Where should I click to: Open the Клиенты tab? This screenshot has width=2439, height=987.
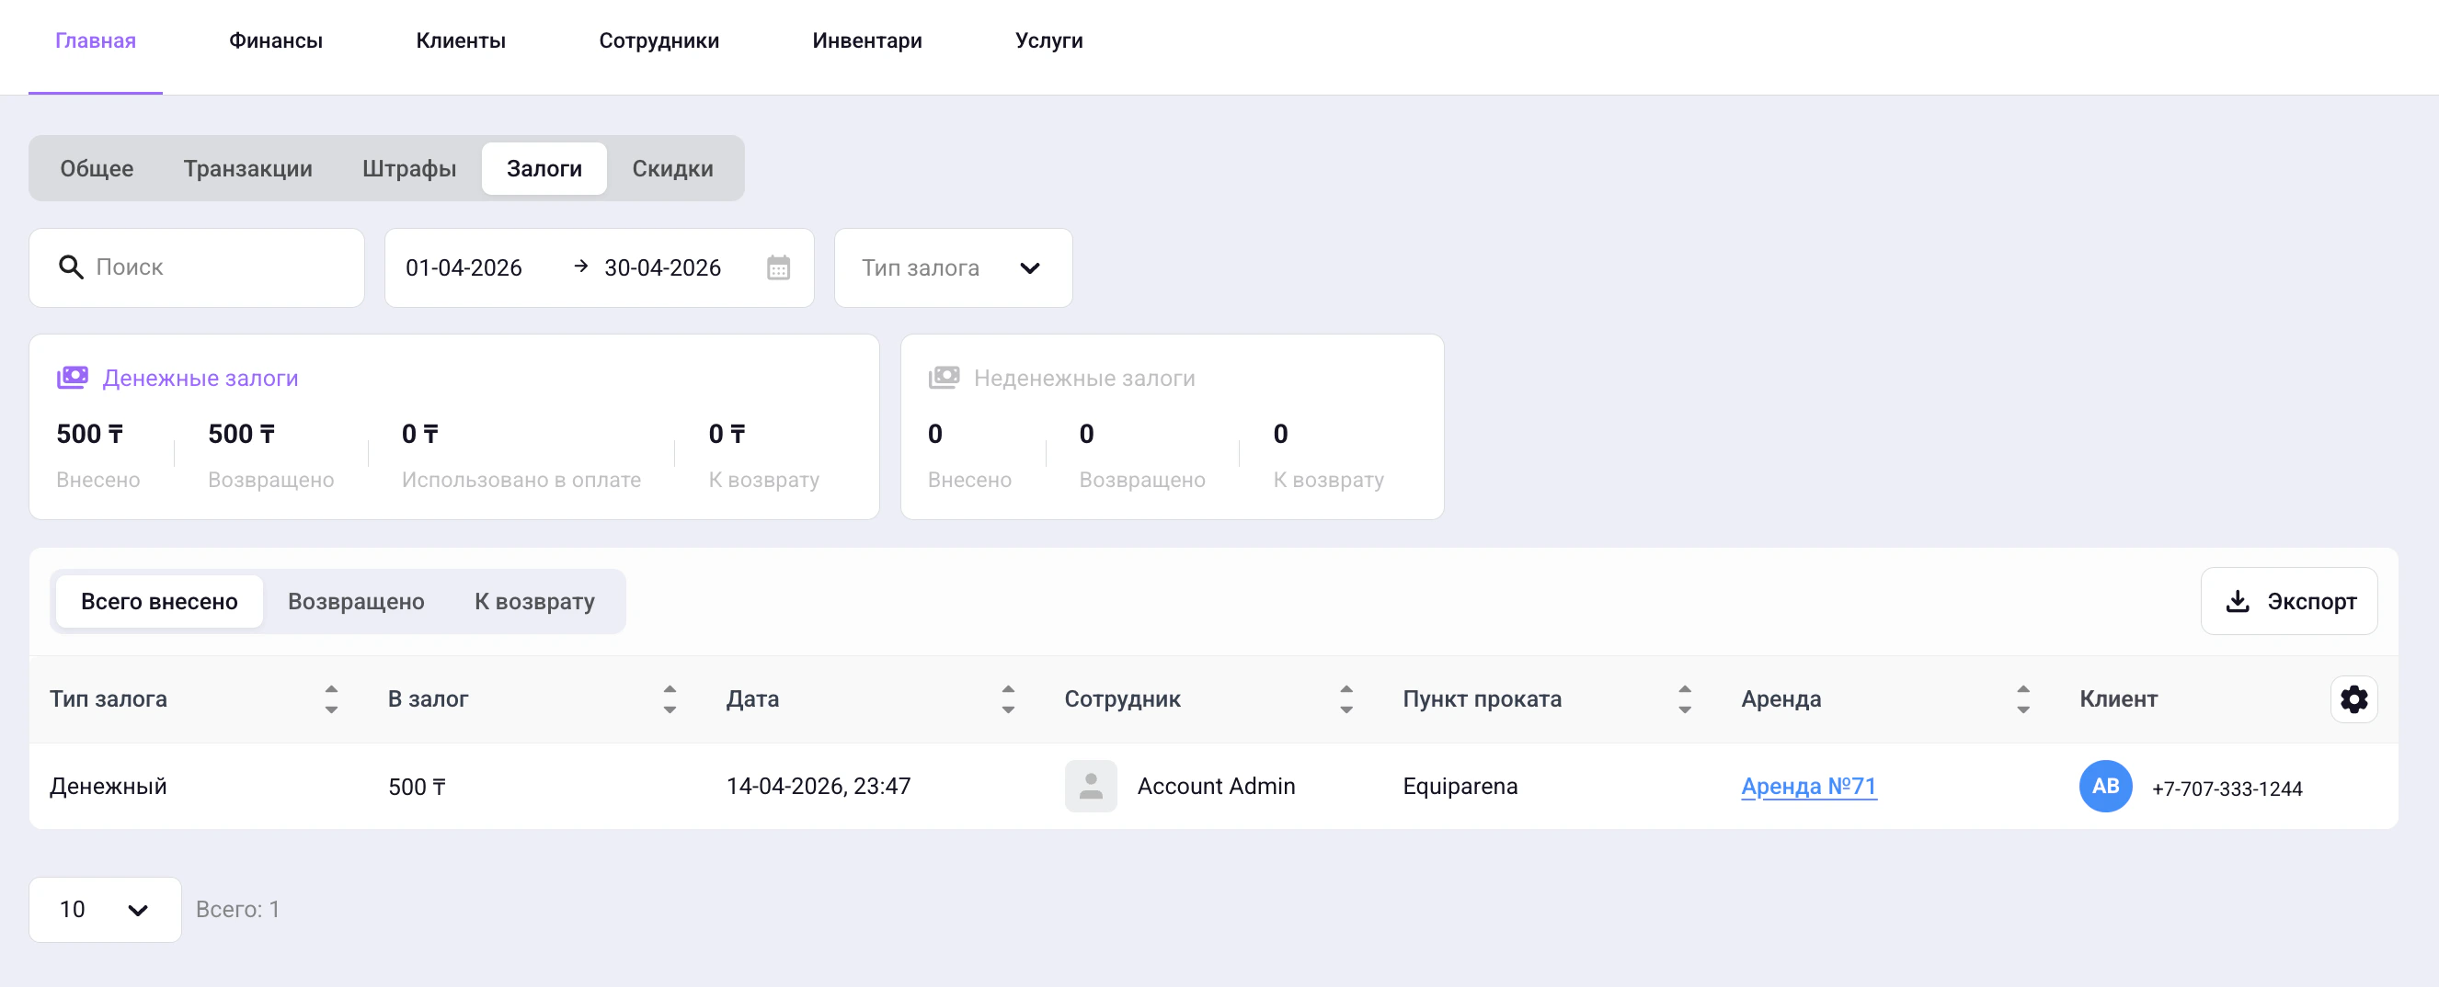click(460, 40)
